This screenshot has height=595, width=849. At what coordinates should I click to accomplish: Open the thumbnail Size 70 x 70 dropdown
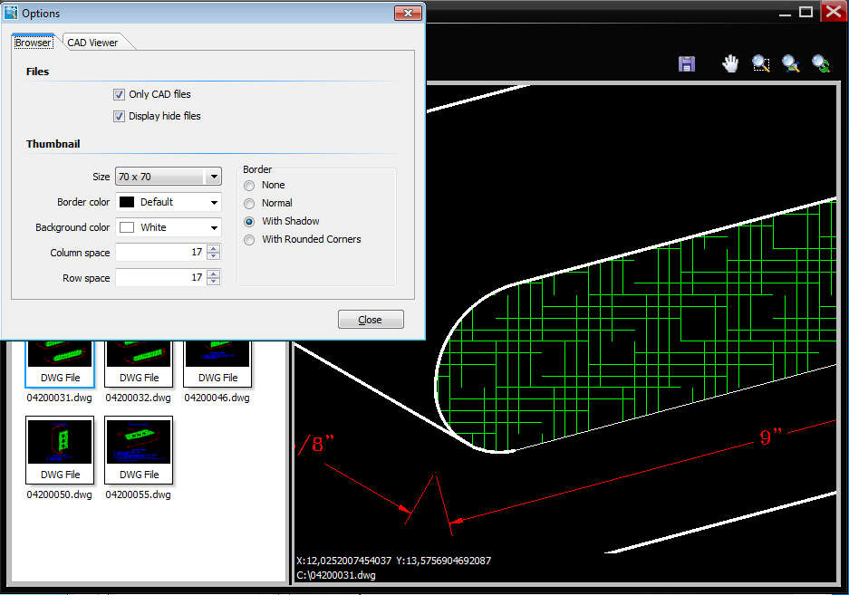coord(169,177)
